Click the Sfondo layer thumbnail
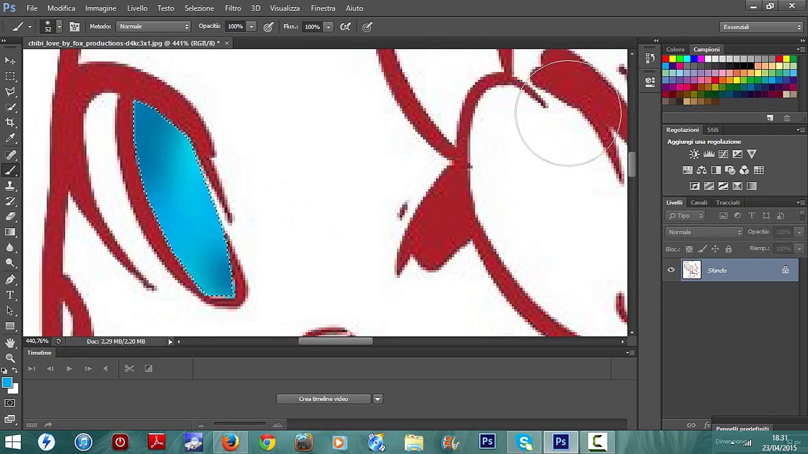The image size is (808, 454). click(x=692, y=270)
